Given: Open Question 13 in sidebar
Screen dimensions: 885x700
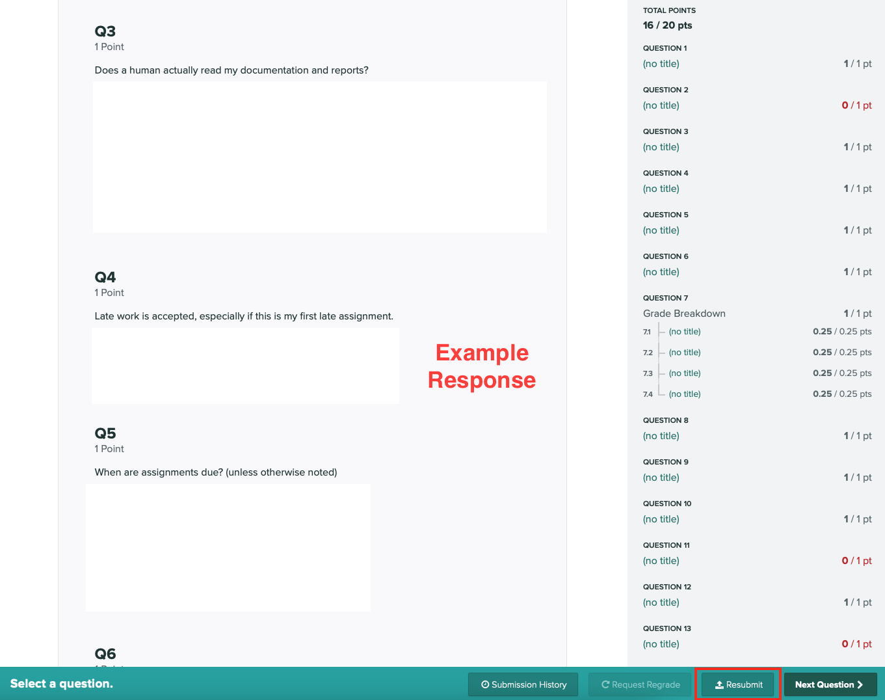Looking at the screenshot, I should [661, 644].
